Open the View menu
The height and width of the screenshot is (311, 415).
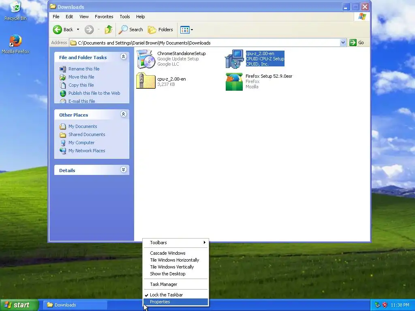pos(84,17)
